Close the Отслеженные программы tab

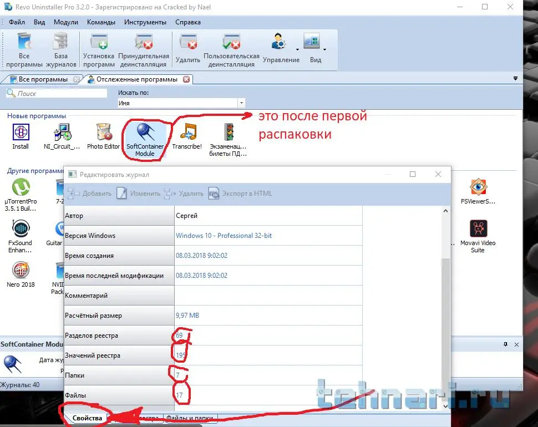[186, 79]
